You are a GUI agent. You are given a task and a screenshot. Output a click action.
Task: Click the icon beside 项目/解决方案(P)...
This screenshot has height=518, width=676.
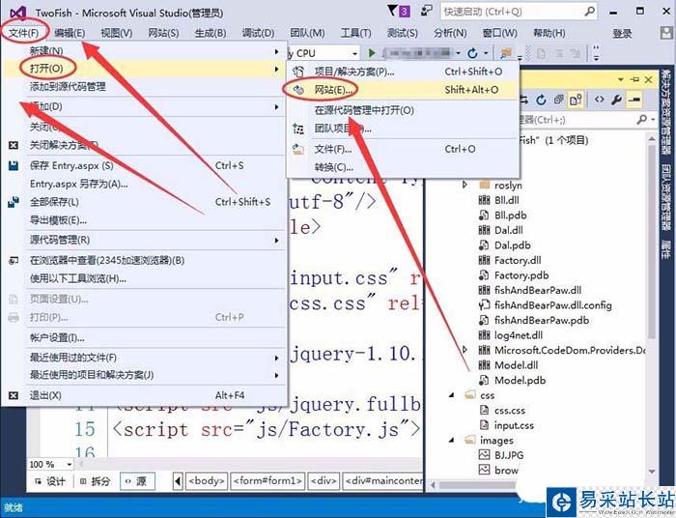point(298,72)
